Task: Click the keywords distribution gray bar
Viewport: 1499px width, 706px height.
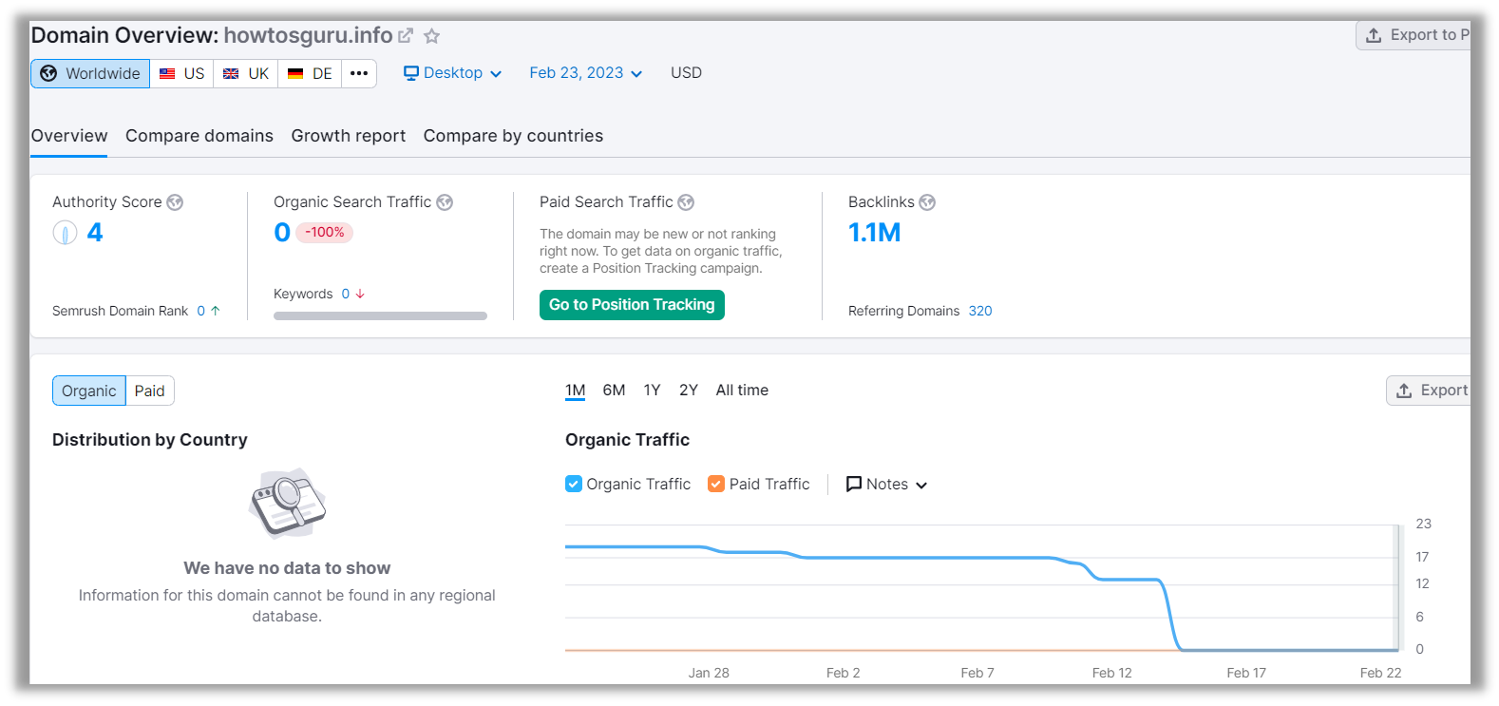Action: click(x=380, y=315)
